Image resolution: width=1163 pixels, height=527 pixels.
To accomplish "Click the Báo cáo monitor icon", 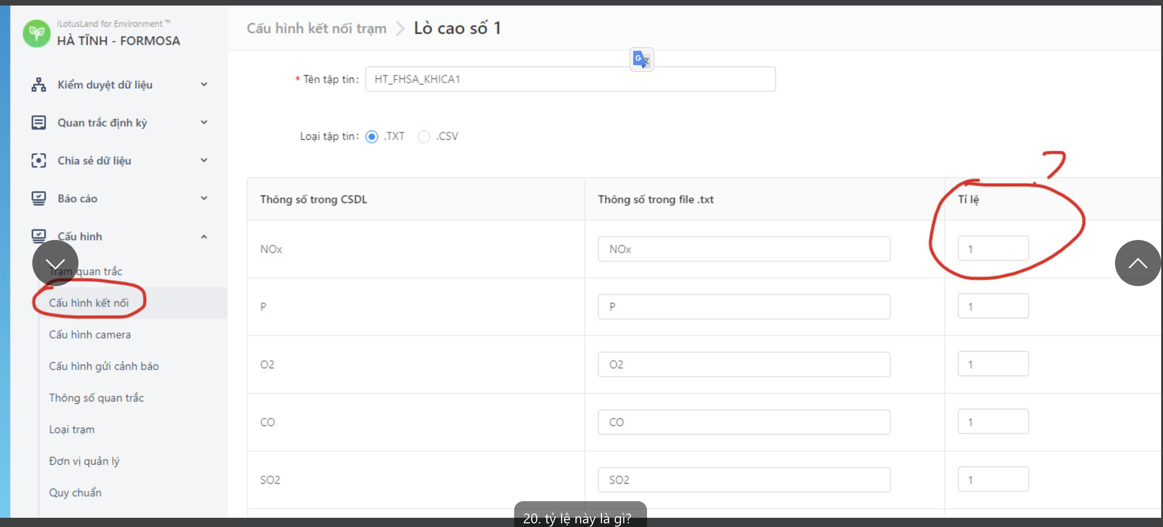I will [39, 198].
